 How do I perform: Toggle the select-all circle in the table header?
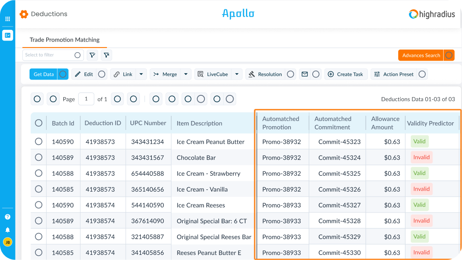[38, 123]
